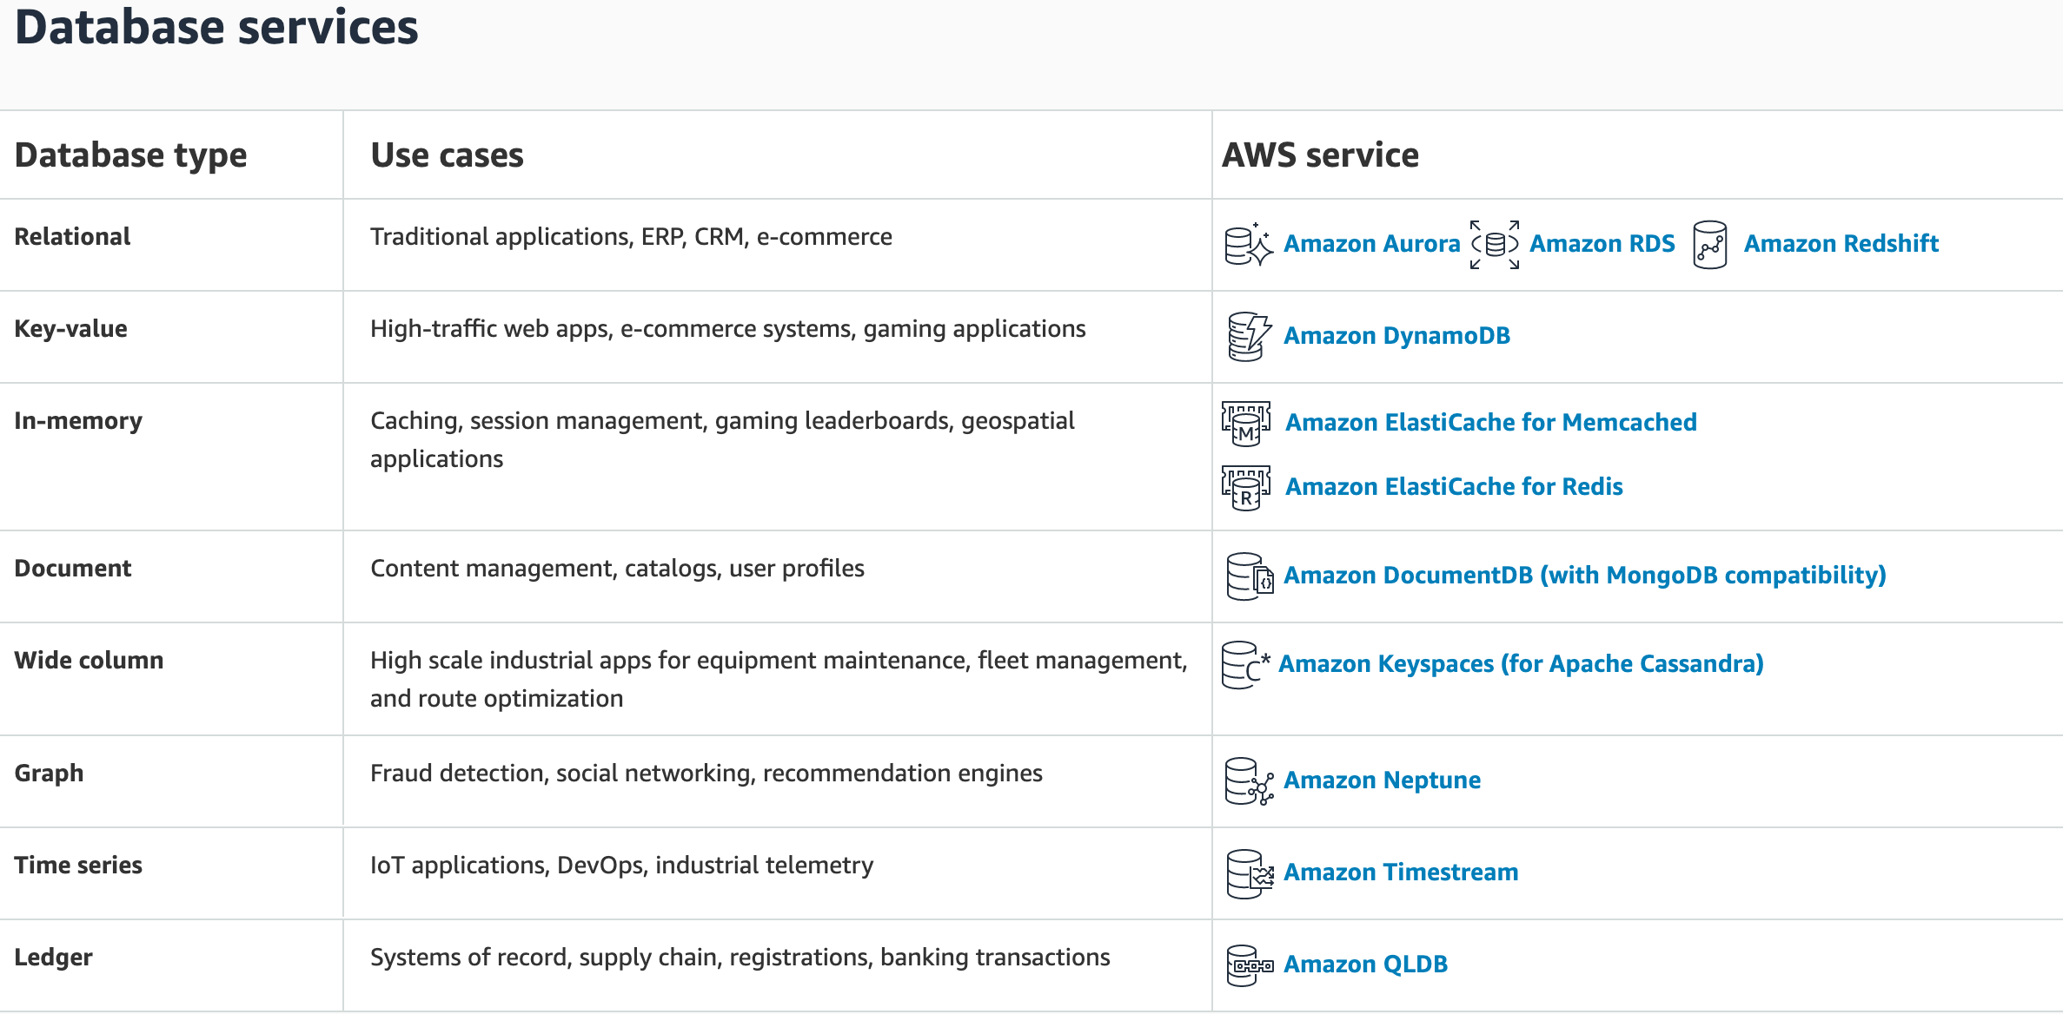Open the Amazon RDS link
Image resolution: width=2063 pixels, height=1014 pixels.
[x=1602, y=244]
